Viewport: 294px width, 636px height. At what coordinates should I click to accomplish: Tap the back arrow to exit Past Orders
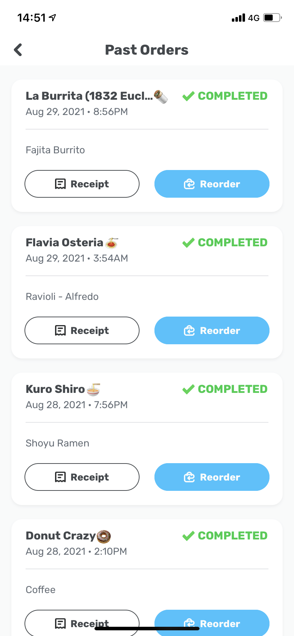(x=17, y=49)
